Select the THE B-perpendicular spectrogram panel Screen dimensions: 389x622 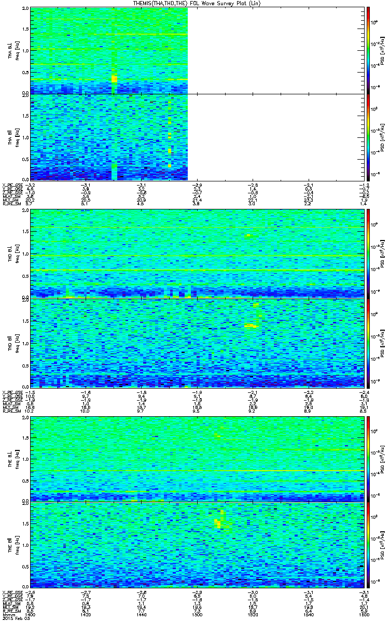click(196, 458)
